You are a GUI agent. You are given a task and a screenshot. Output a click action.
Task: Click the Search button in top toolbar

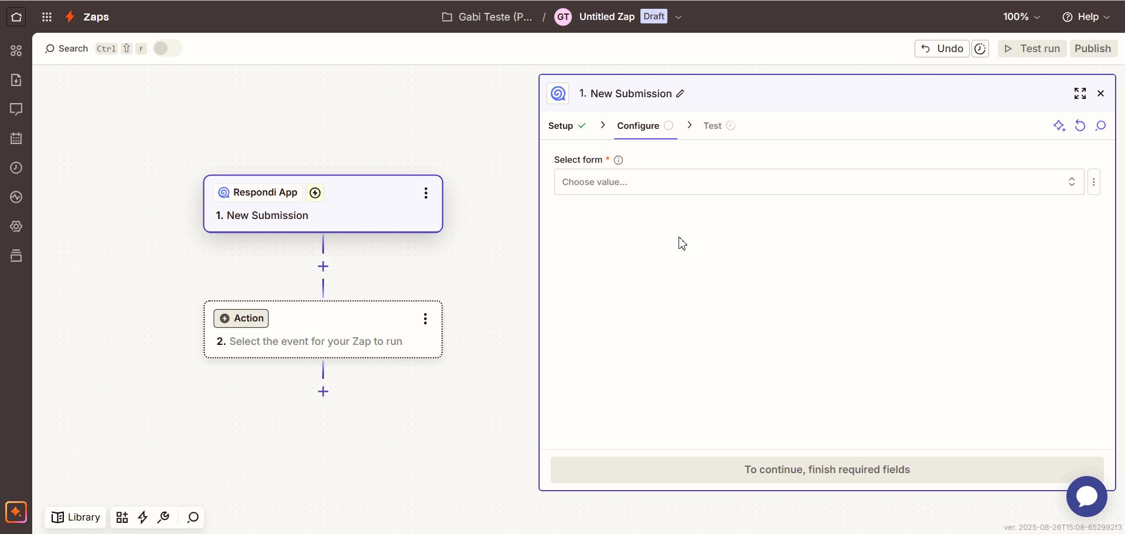[66, 49]
